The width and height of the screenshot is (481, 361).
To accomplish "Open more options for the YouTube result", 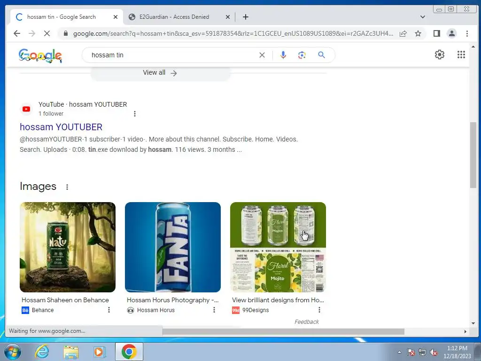I will pos(135,114).
